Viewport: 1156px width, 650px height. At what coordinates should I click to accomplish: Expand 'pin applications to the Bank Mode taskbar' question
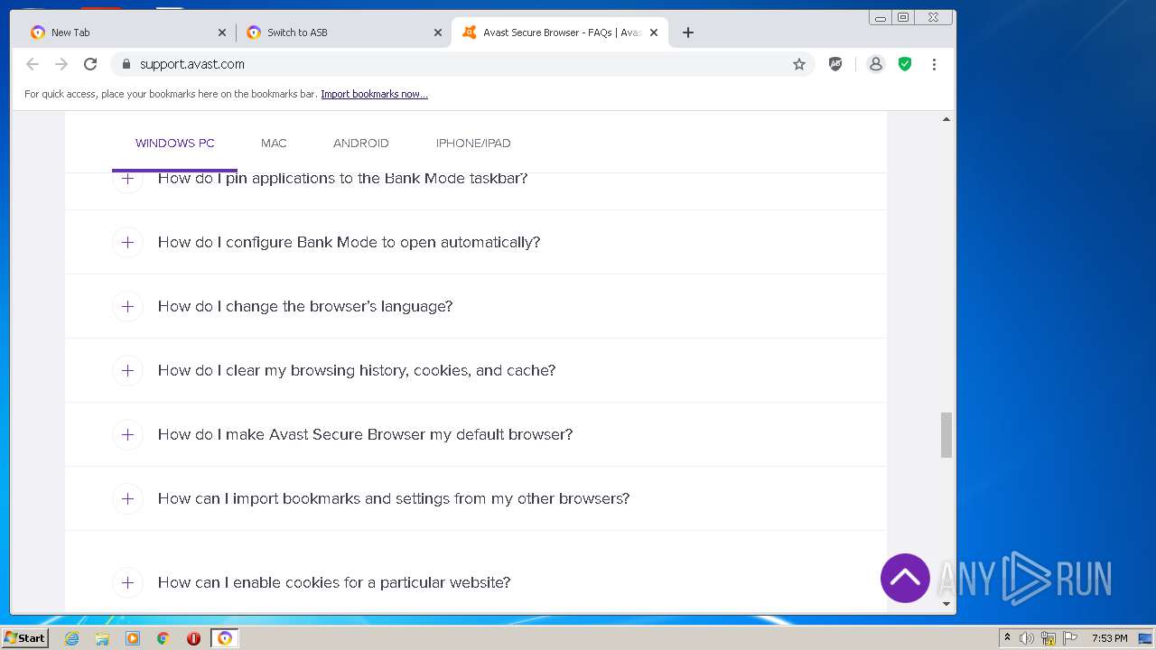(x=127, y=179)
